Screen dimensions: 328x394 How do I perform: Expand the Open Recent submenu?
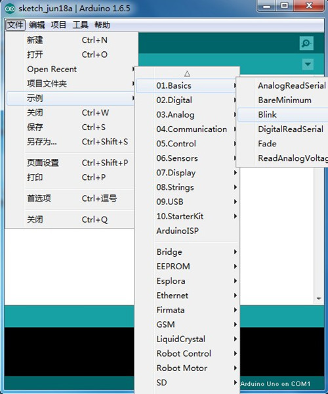(70, 69)
